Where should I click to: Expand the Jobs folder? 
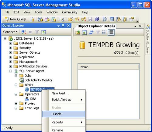(x=16, y=76)
